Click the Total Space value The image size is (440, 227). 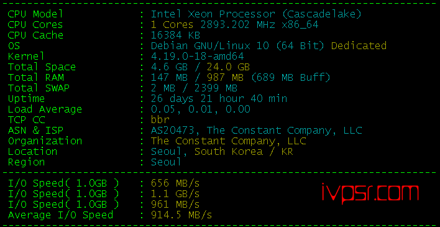point(200,67)
